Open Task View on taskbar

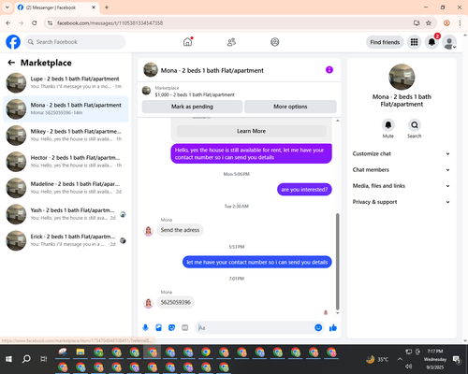point(44,359)
